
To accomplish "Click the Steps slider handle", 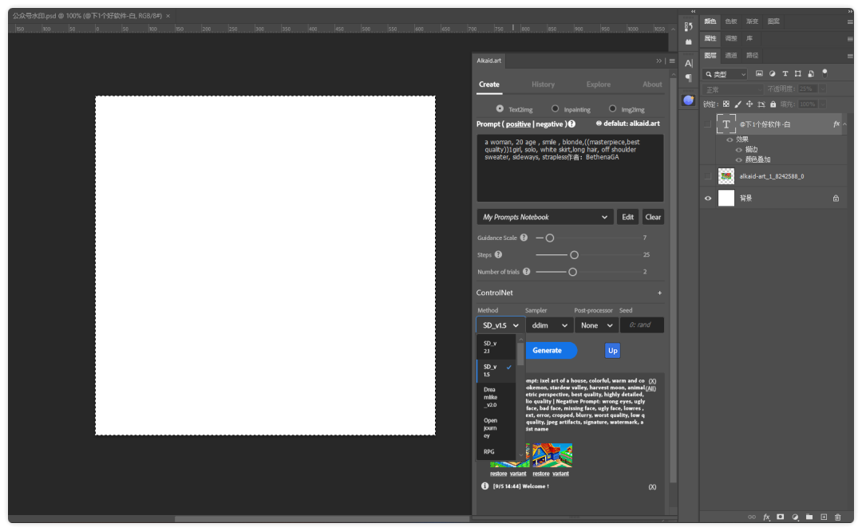I will pyautogui.click(x=574, y=255).
